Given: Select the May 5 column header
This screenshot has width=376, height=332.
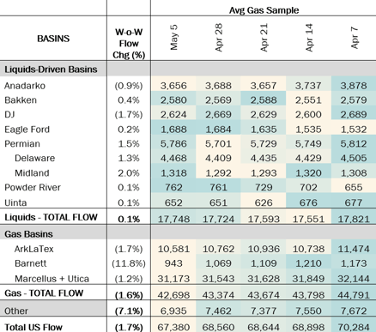Looking at the screenshot, I should coord(173,38).
